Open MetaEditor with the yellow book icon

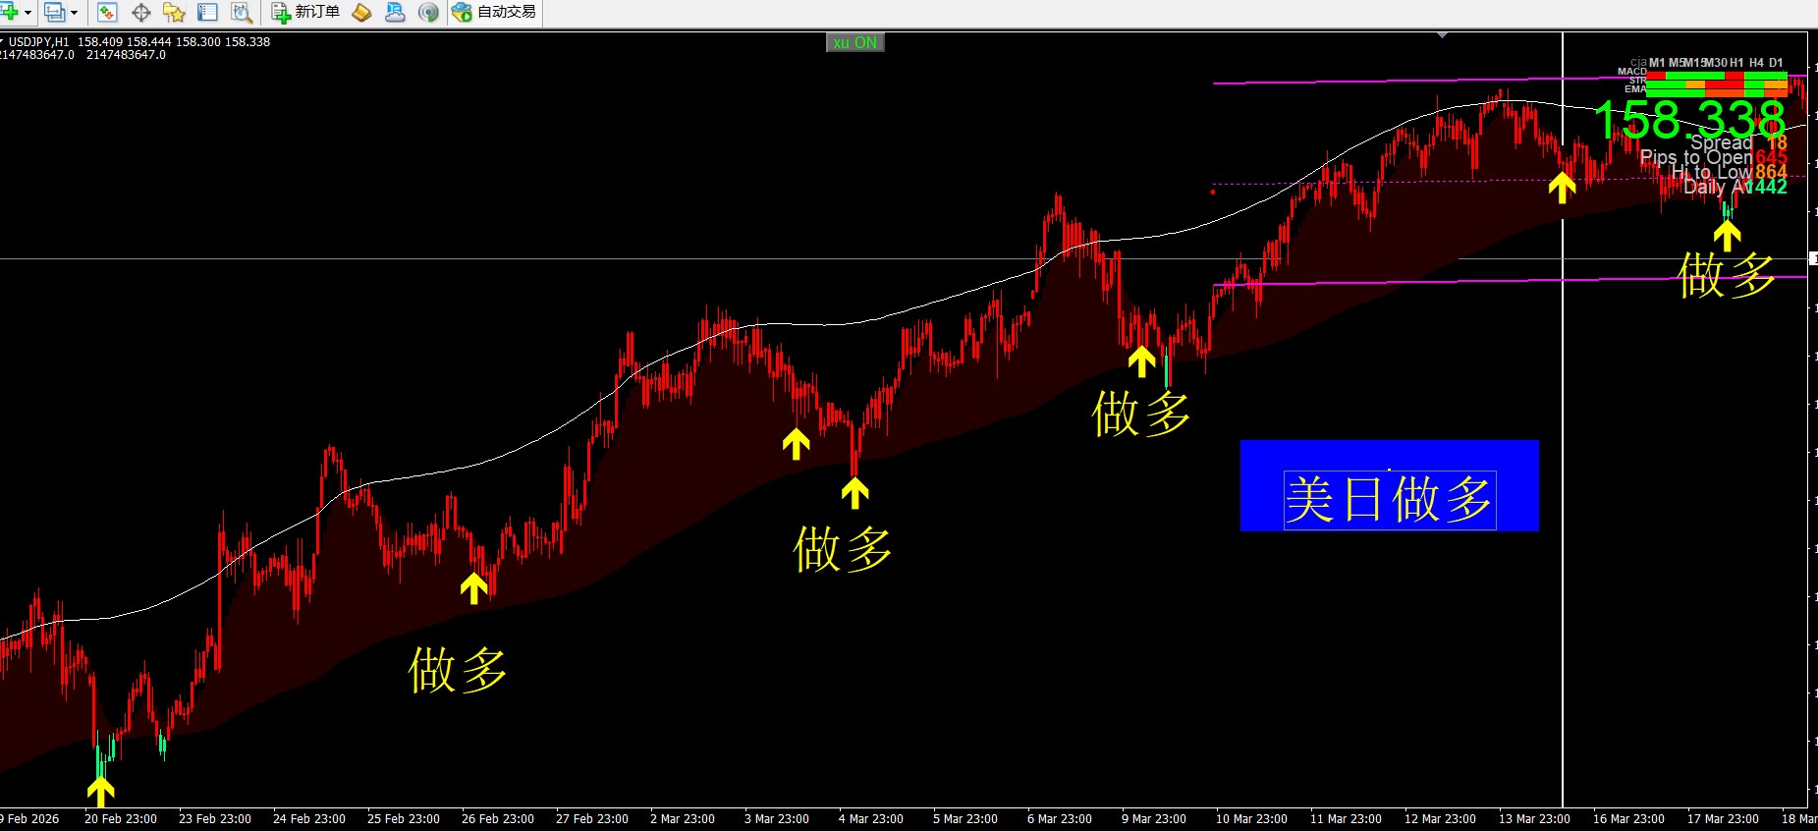click(x=362, y=13)
